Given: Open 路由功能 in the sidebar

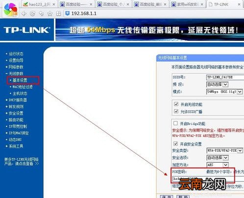Looking at the screenshot, I should click(16, 120).
